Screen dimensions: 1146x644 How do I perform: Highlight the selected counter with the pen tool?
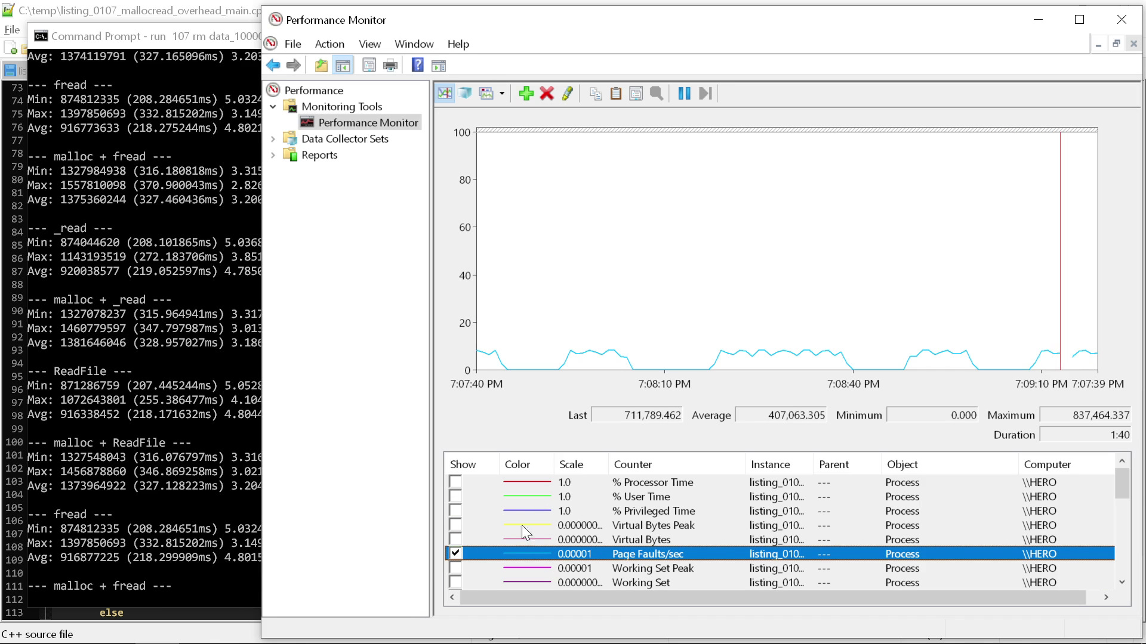tap(567, 93)
